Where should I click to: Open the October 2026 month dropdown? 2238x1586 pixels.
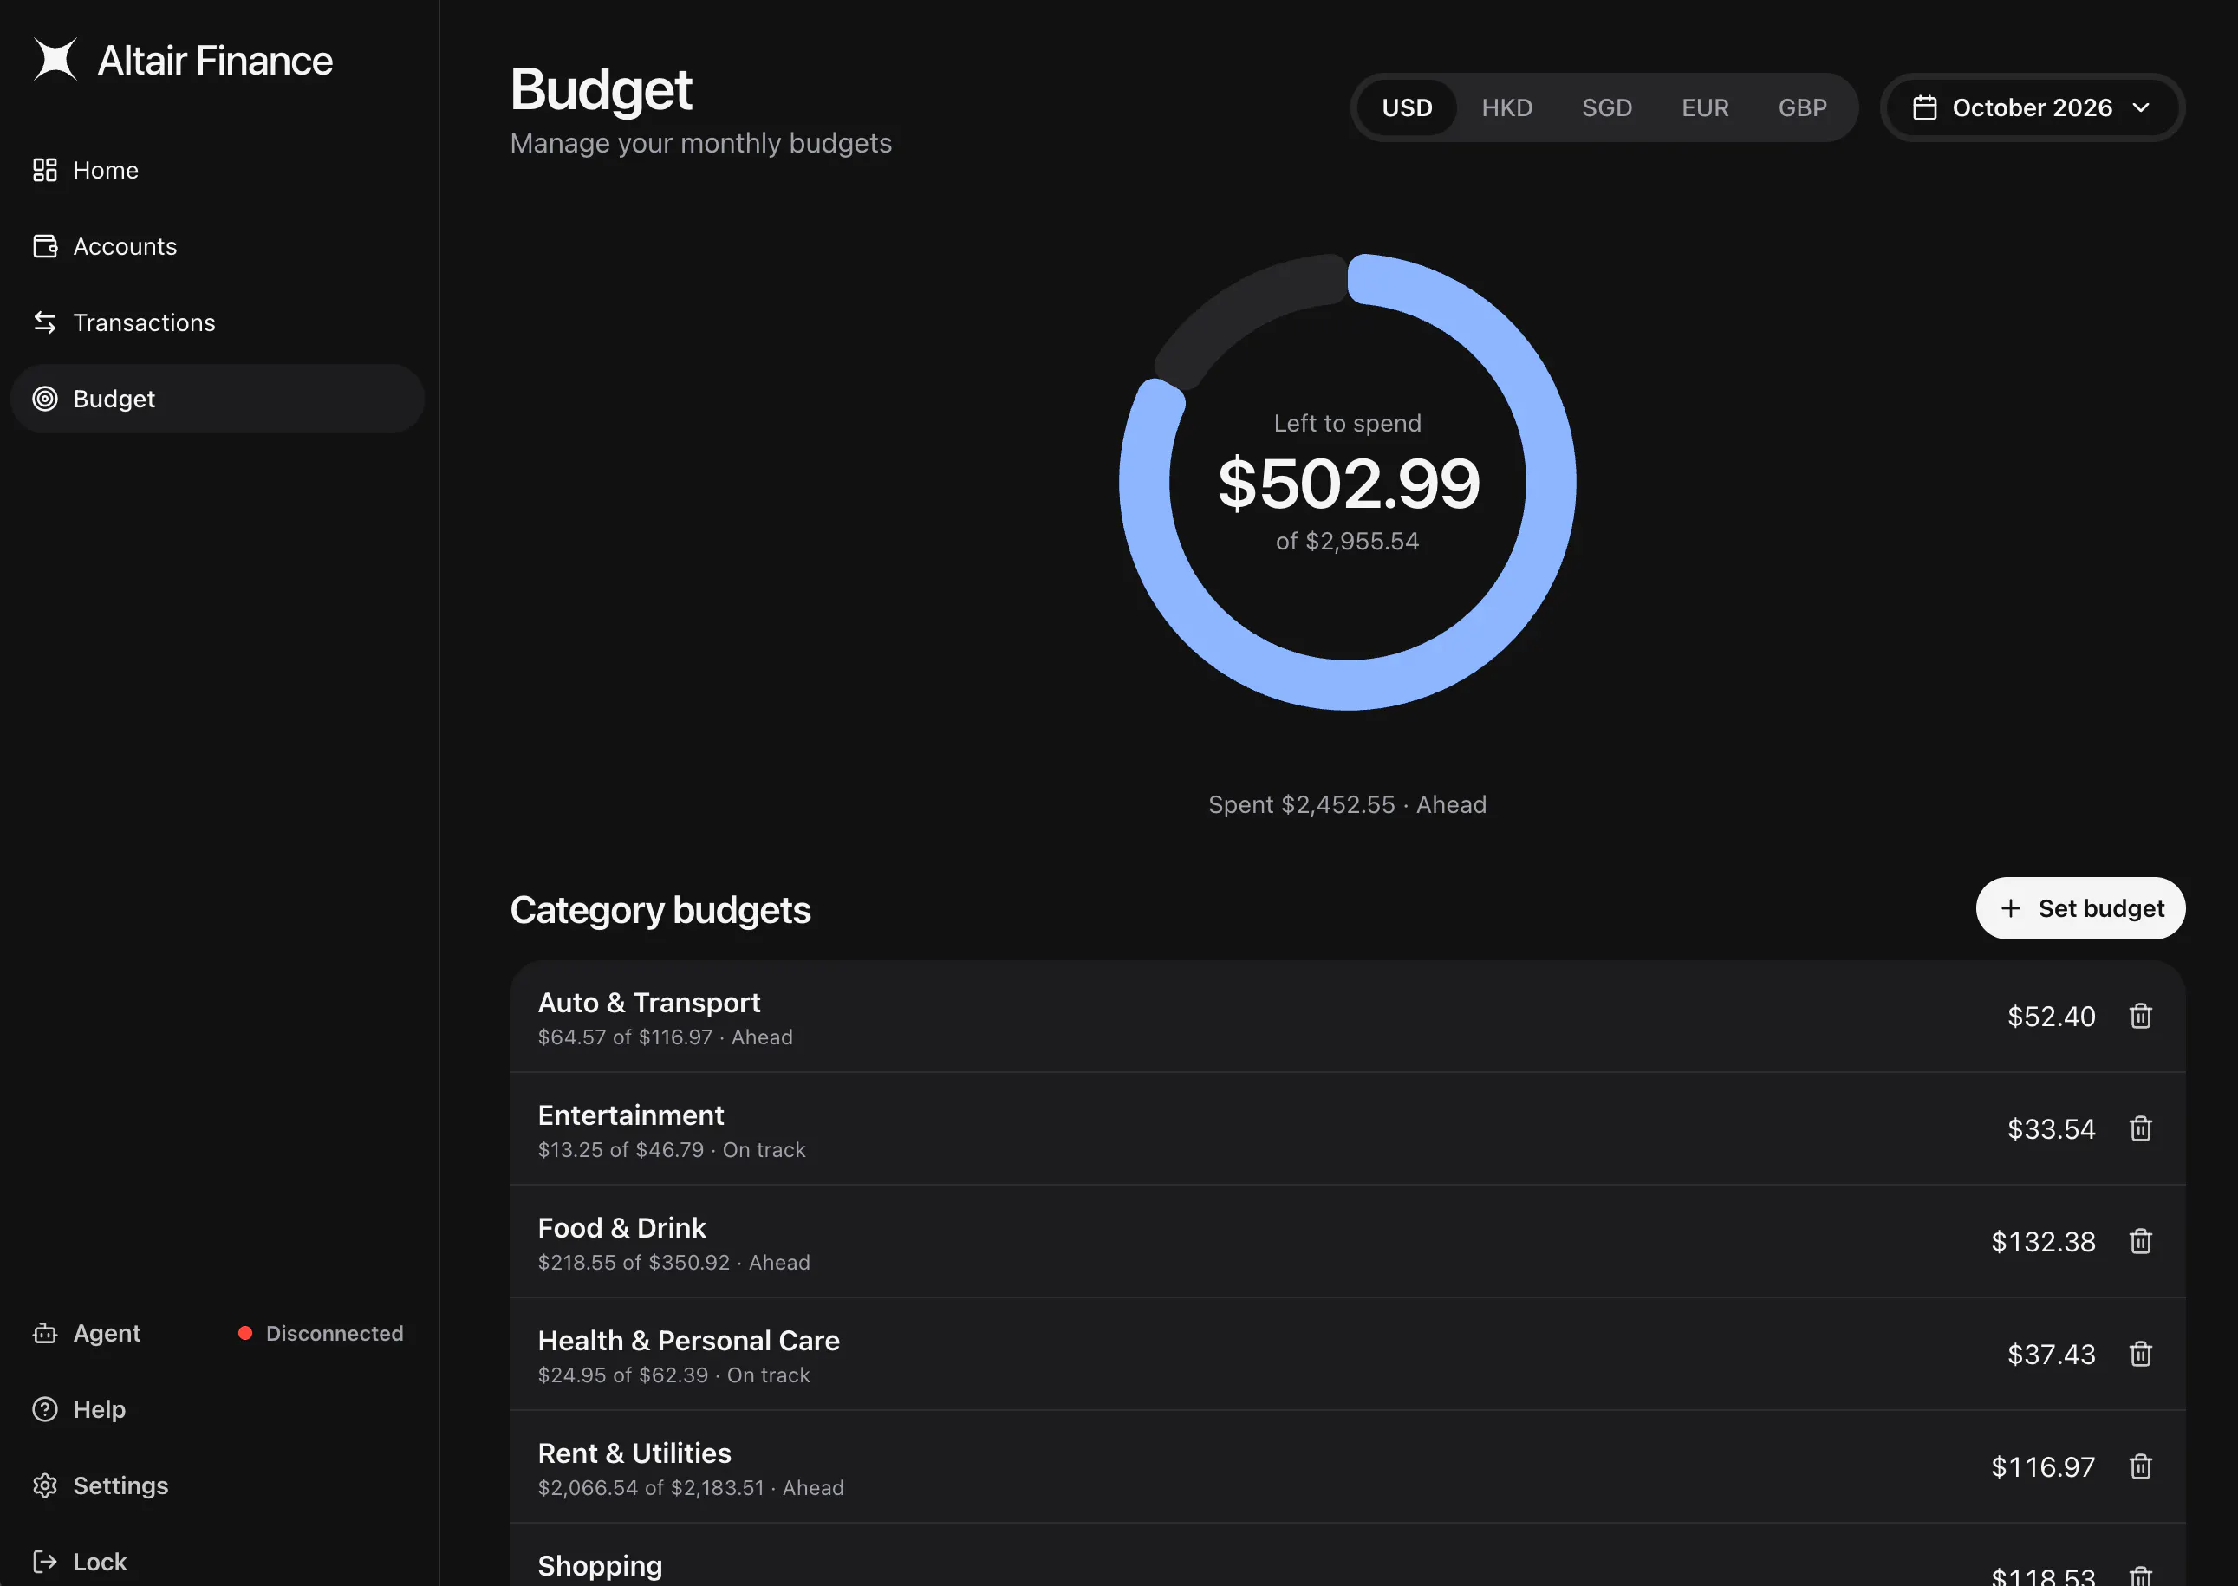coord(2032,107)
